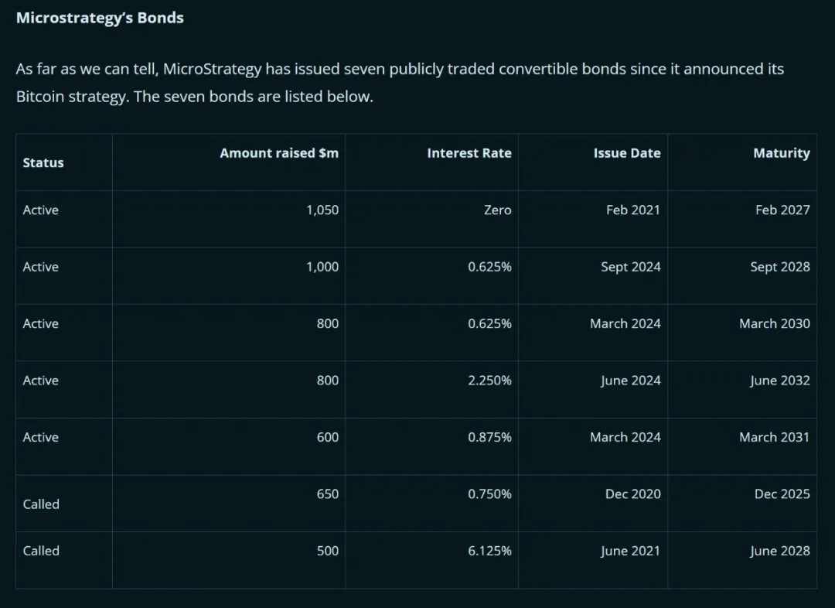This screenshot has width=835, height=608.
Task: Select the June 2032 maturity cell
Action: coord(779,381)
